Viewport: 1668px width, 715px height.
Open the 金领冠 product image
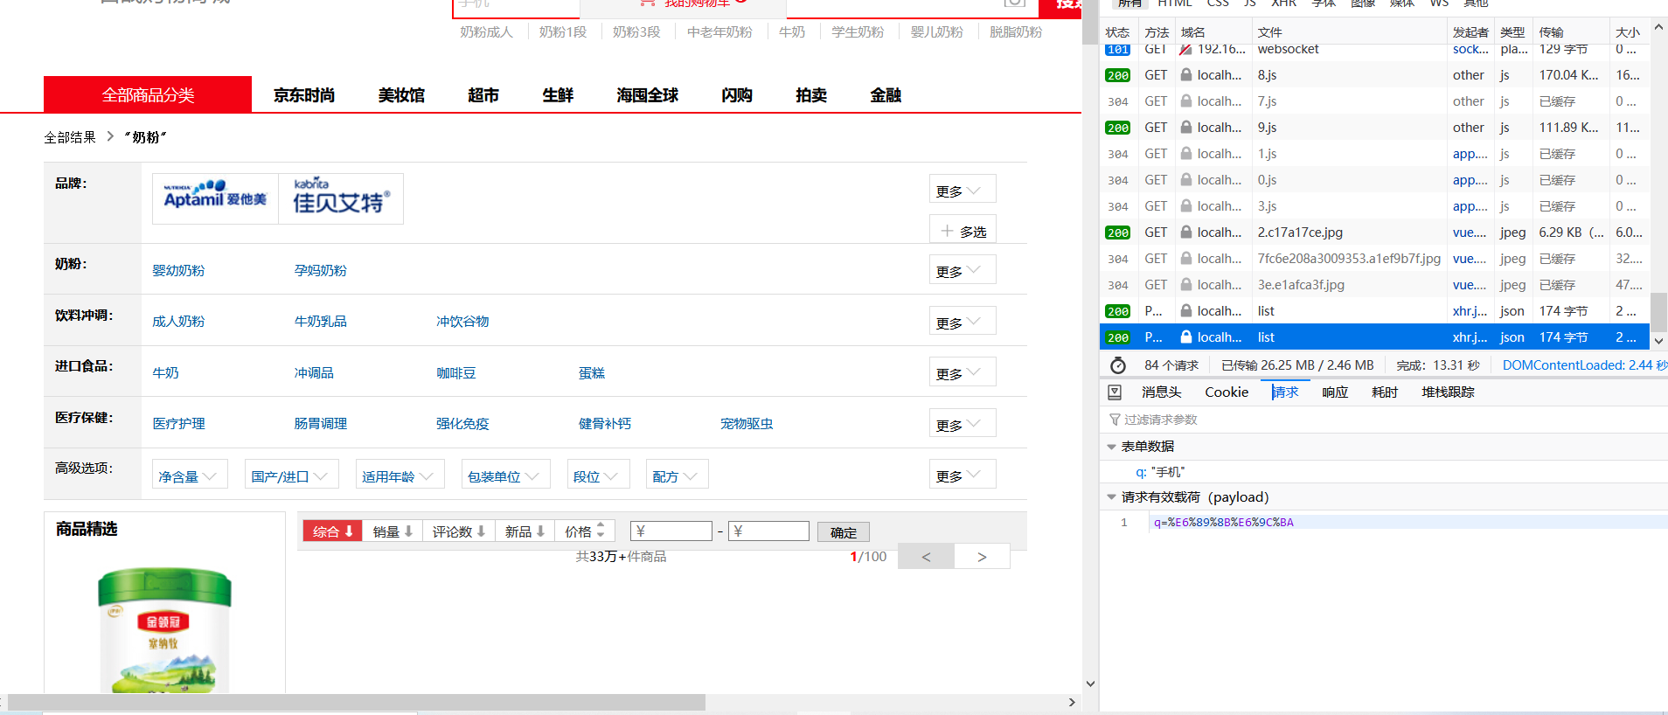tap(164, 629)
